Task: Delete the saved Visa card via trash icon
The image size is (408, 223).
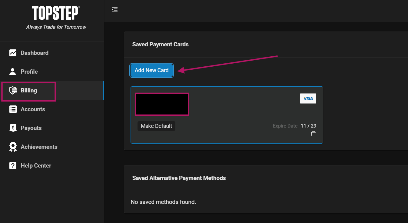Action: [x=313, y=134]
